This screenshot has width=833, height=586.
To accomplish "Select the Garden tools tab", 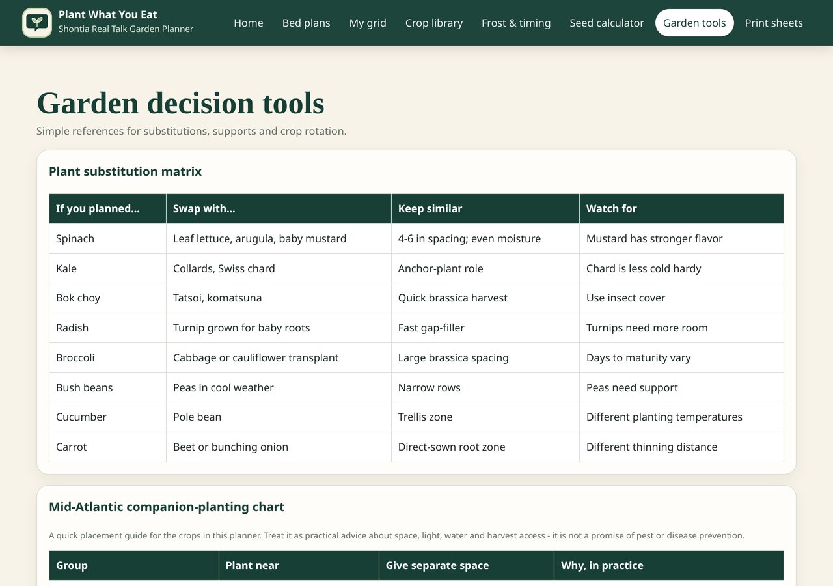I will (694, 23).
